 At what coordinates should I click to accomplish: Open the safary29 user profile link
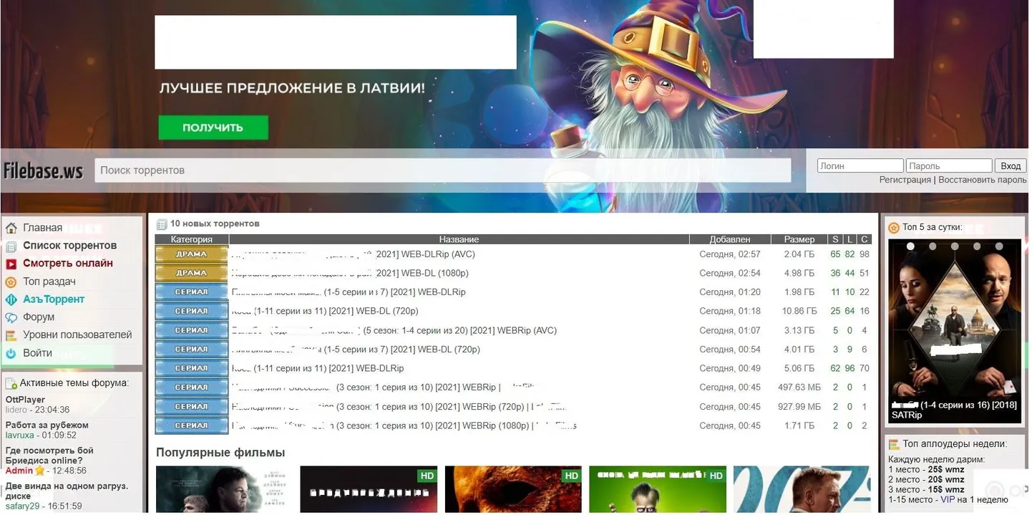(x=21, y=506)
